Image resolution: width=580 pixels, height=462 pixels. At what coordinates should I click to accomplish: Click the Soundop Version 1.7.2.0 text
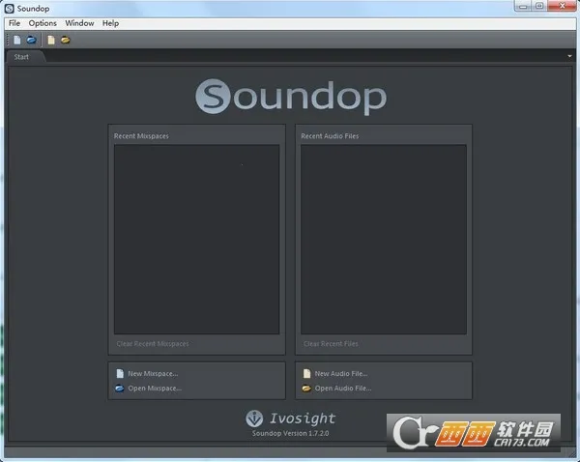290,433
